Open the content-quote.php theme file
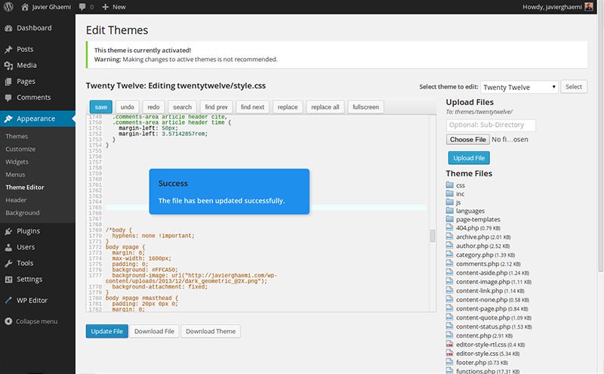This screenshot has width=604, height=374. 494,317
